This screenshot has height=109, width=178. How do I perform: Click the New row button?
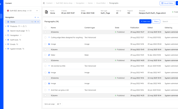(x=145, y=21)
